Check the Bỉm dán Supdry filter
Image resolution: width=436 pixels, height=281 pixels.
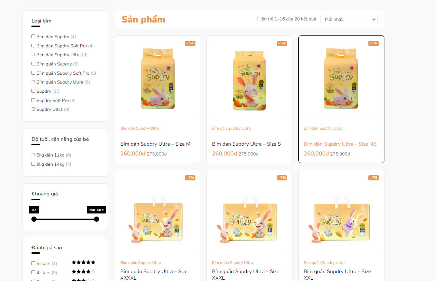click(x=33, y=36)
